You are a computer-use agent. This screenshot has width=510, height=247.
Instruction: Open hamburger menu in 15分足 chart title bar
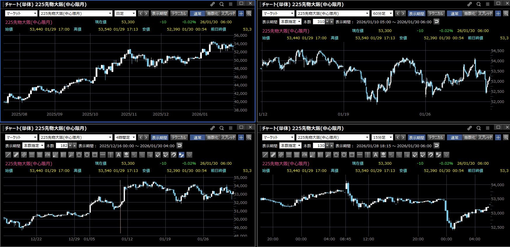488,128
